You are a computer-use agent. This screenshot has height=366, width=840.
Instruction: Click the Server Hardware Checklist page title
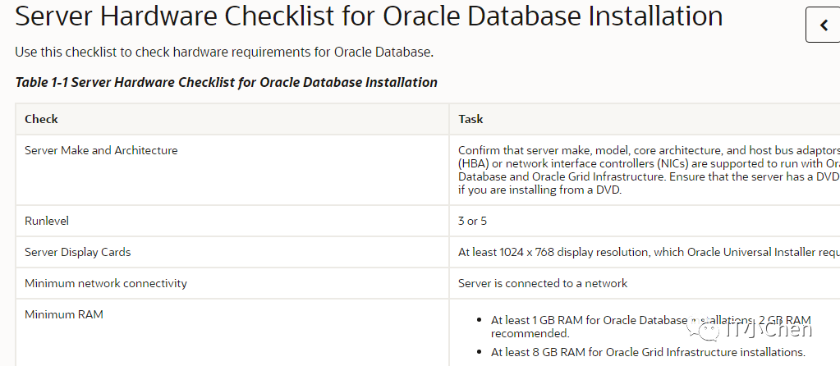[369, 16]
